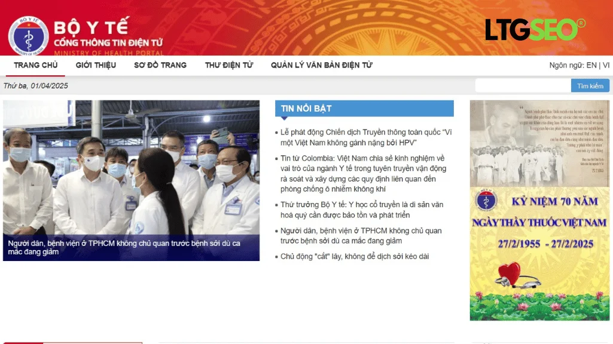
Task: Switch language to VI
Action: click(x=606, y=65)
